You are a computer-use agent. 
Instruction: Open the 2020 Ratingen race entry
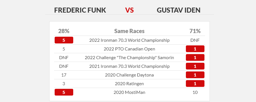coord(129,84)
